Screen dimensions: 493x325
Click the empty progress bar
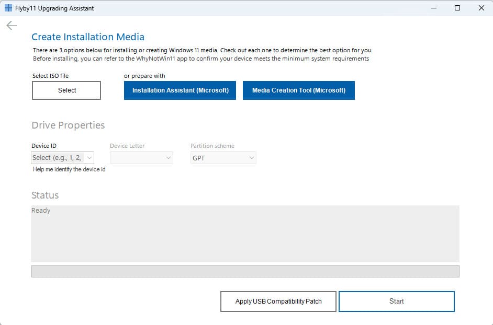(245, 272)
